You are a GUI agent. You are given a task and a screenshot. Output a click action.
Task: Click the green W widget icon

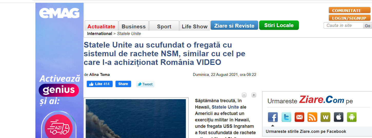[326, 117]
